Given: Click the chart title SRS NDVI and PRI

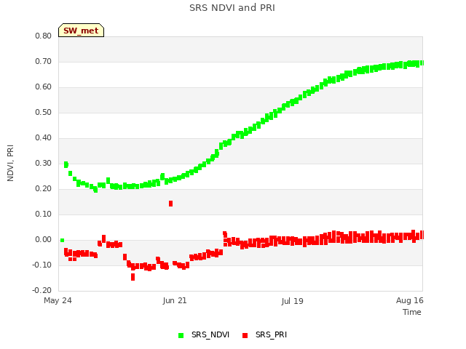Looking at the screenshot, I should click(x=232, y=8).
